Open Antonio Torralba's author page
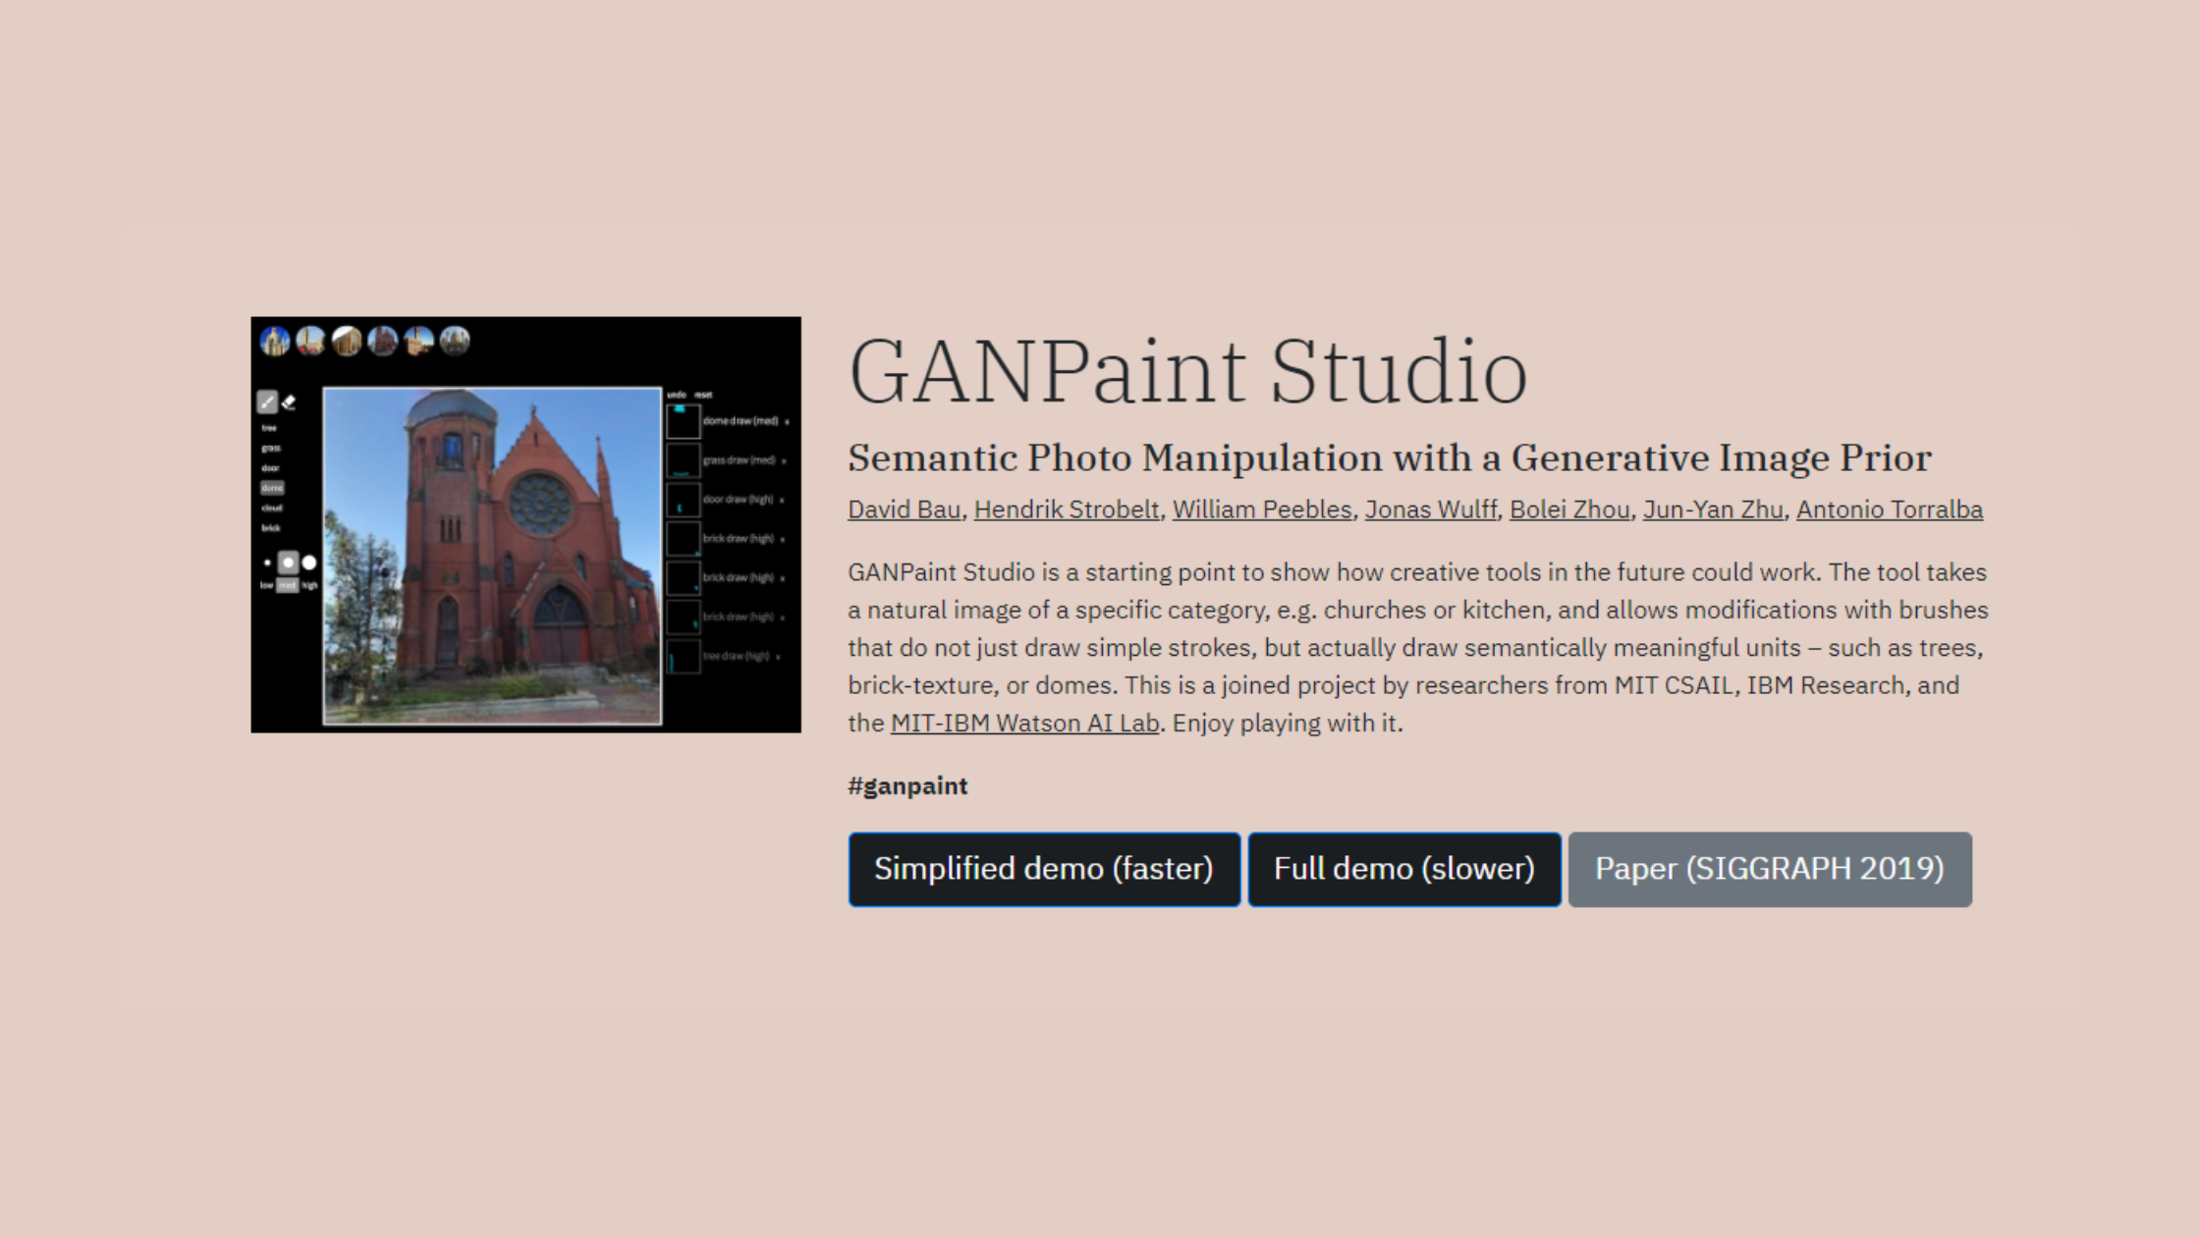The image size is (2200, 1237). [x=1890, y=510]
